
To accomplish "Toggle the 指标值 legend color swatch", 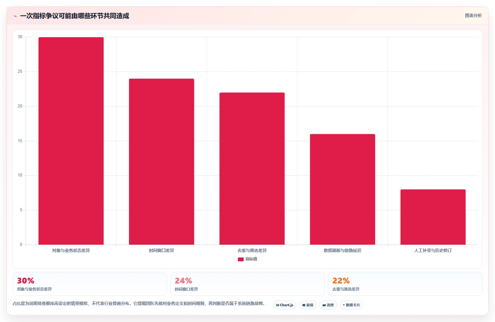I will pos(241,259).
